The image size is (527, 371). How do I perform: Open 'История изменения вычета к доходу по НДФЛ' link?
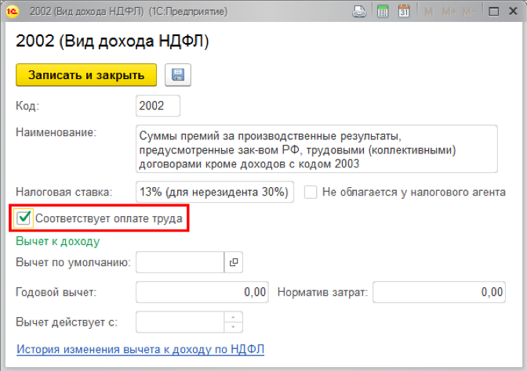click(140, 349)
